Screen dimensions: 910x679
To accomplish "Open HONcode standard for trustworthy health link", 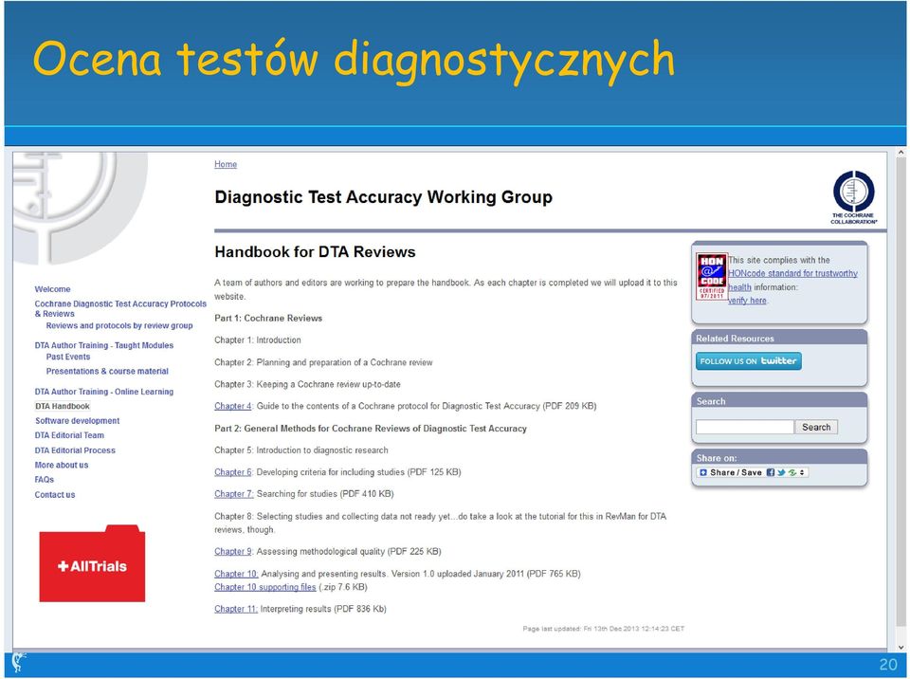I will click(x=792, y=280).
